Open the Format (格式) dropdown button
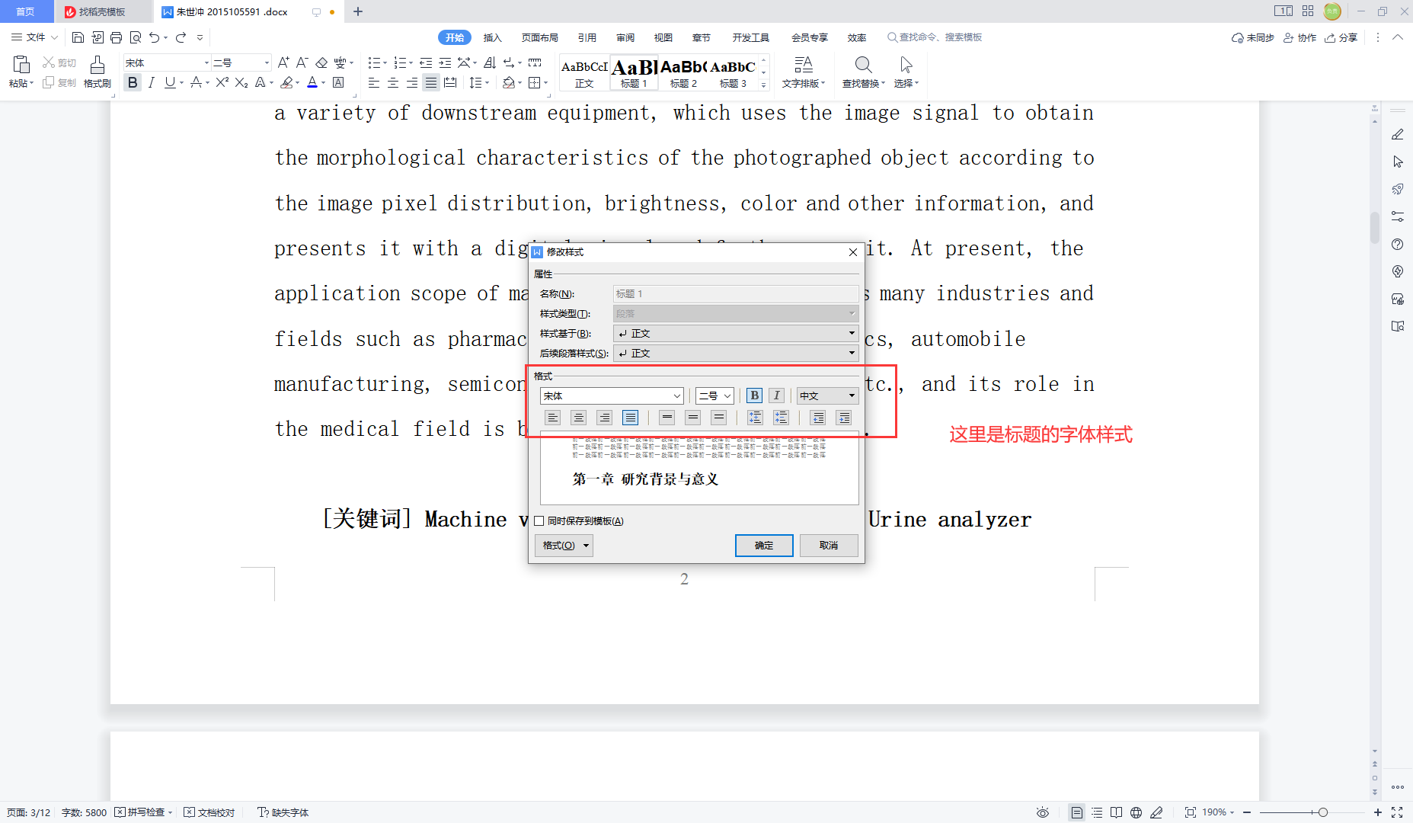Screen dimensions: 1413x823 coord(564,546)
